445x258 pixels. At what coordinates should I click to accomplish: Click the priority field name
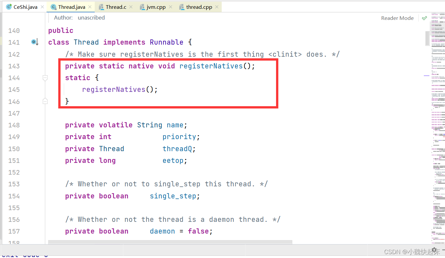179,137
